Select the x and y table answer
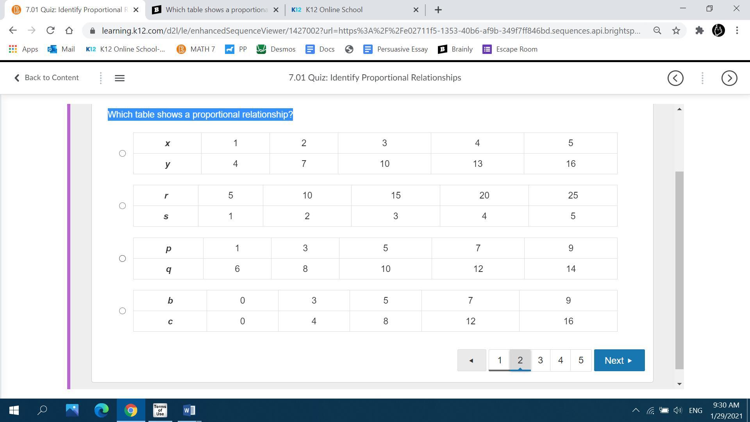This screenshot has height=422, width=750. (x=122, y=154)
